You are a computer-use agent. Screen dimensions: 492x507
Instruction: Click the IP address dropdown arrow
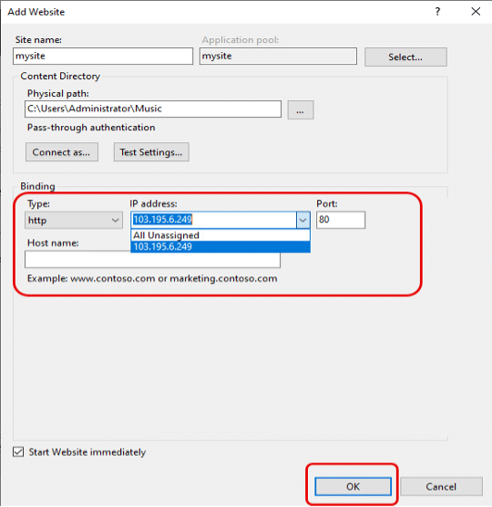tap(303, 220)
